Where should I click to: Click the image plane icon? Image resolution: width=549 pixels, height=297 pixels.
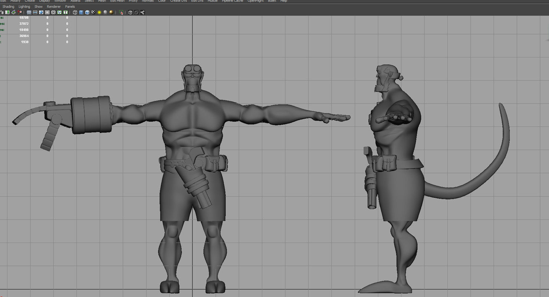pyautogui.click(x=13, y=12)
